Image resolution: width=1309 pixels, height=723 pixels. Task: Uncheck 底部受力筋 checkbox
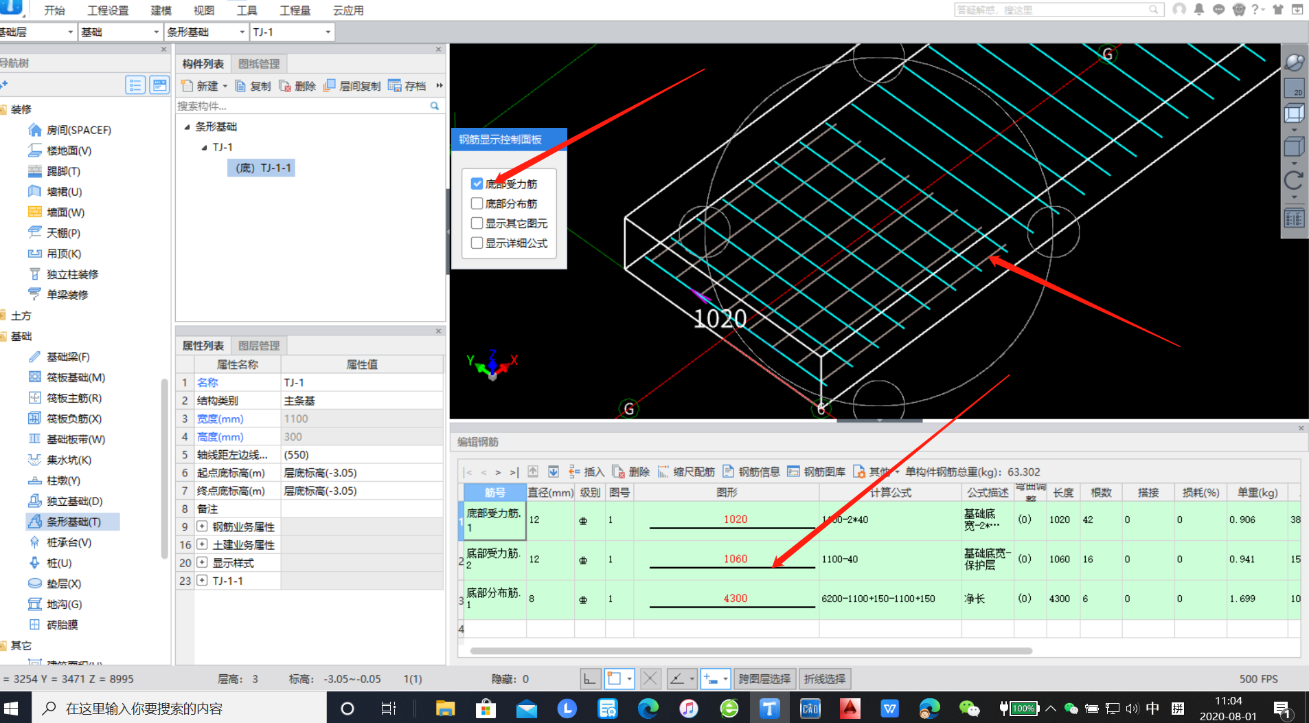click(477, 183)
